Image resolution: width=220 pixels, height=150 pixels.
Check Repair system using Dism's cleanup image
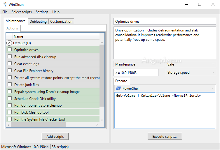pos(10,91)
